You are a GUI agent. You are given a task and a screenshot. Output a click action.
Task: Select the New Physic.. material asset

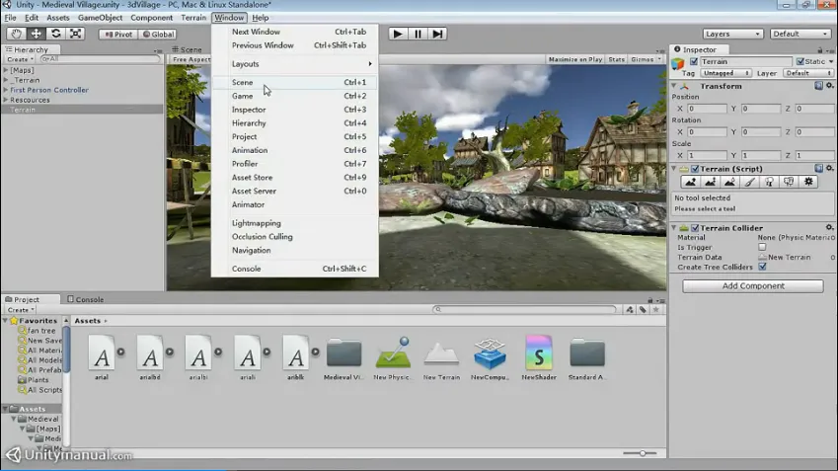[x=393, y=357]
